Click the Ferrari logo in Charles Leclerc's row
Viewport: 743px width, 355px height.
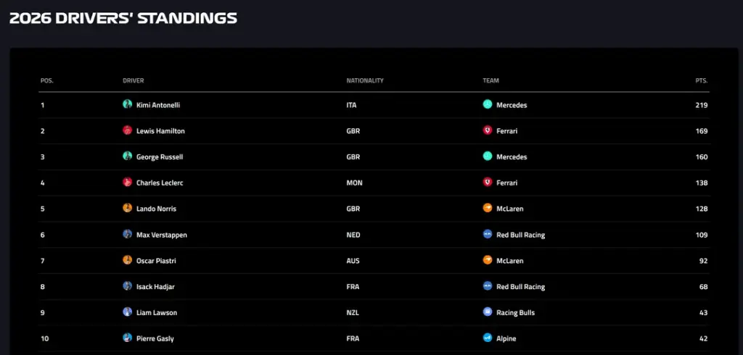click(488, 183)
